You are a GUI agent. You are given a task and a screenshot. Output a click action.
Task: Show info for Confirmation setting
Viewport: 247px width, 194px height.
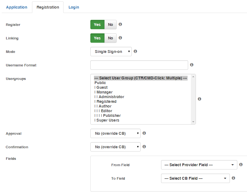[x=144, y=147]
